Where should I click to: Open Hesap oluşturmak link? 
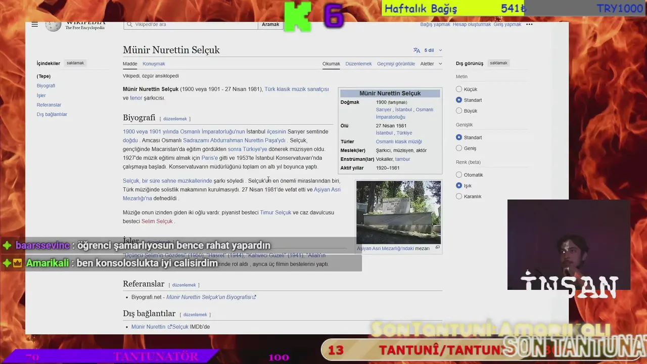[x=472, y=24]
